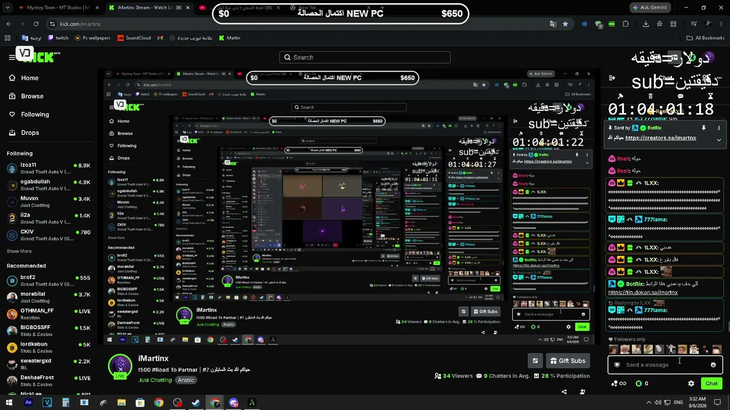730x410 pixels.
Task: Open morebilal's recommended channel
Action: pos(48,297)
